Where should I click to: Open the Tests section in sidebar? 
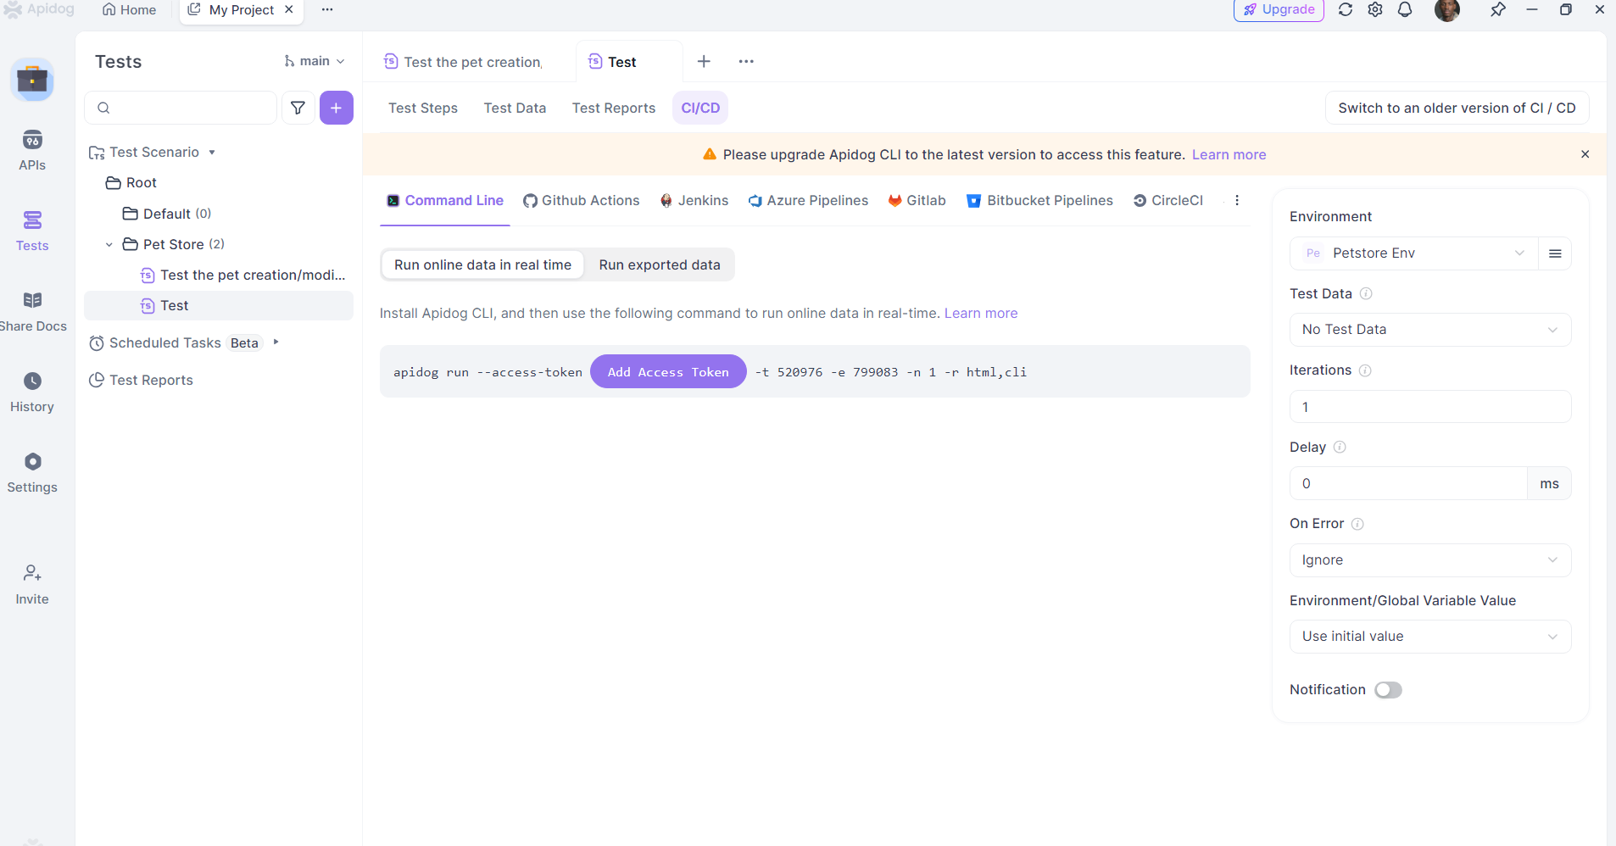[x=32, y=231]
